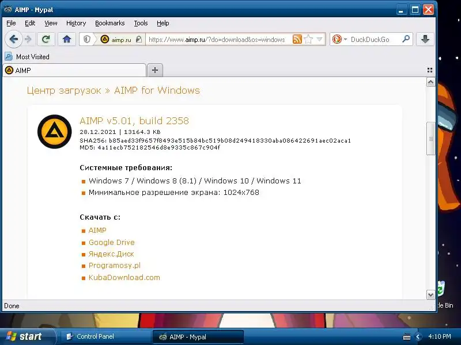
Task: Open the DuckDuckGo search engine selector
Action: coord(339,39)
